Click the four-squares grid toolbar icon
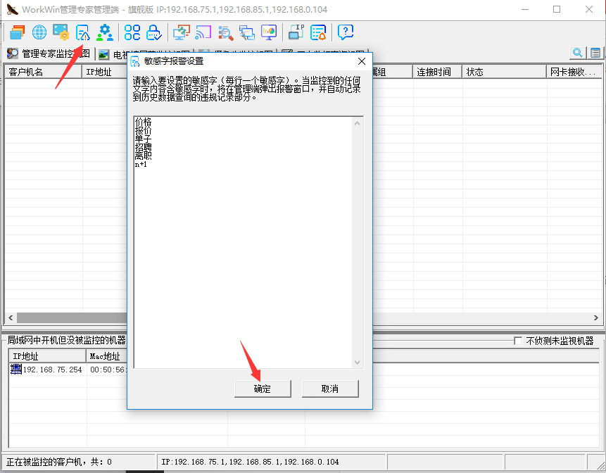This screenshot has height=473, width=606. click(x=132, y=32)
